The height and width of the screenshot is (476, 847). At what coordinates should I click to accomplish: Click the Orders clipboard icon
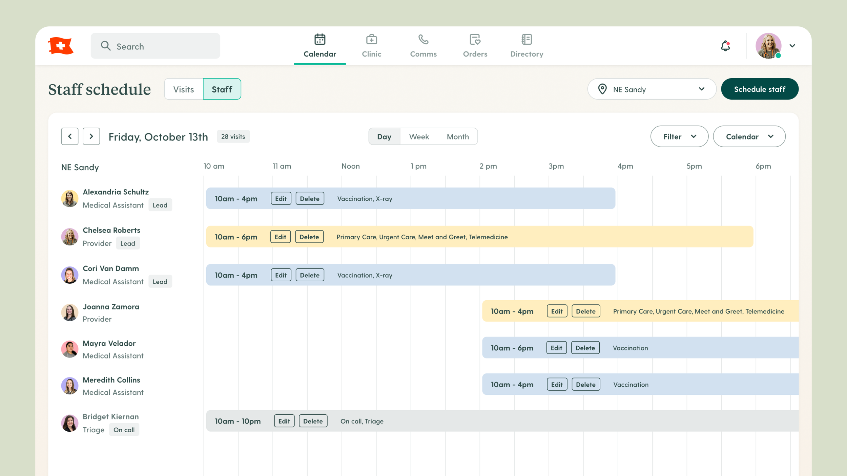coord(475,39)
